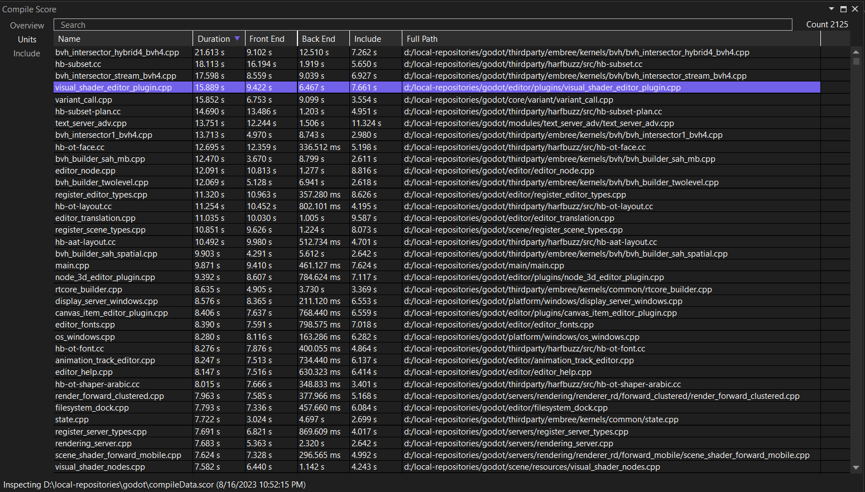
Task: Click the scrollbar up arrow
Action: coord(856,52)
